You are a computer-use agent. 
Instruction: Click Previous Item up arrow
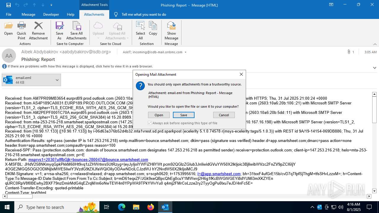click(34, 5)
